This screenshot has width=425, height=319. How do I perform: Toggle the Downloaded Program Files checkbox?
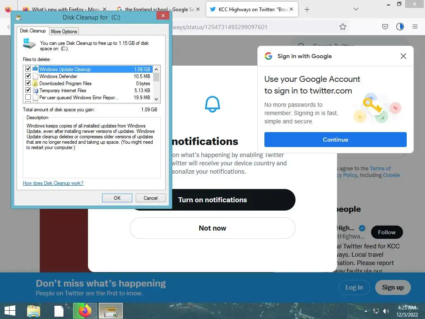pos(28,83)
